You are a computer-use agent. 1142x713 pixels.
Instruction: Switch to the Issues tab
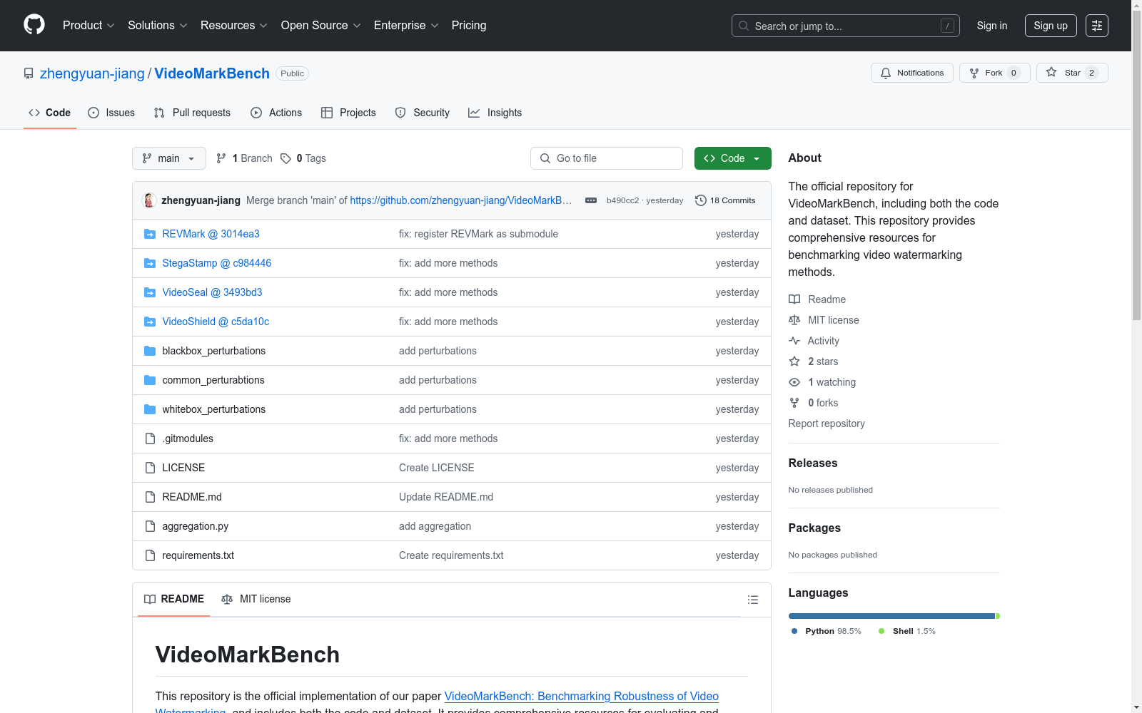pyautogui.click(x=111, y=113)
